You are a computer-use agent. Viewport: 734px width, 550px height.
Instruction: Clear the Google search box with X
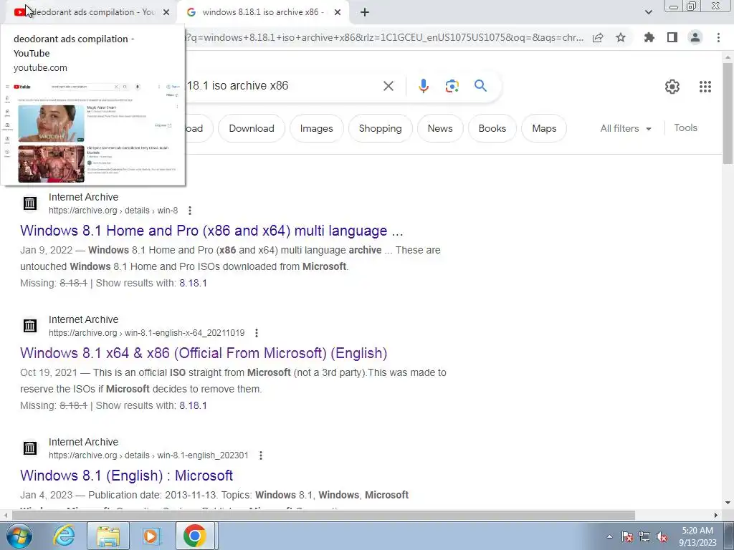coord(389,86)
